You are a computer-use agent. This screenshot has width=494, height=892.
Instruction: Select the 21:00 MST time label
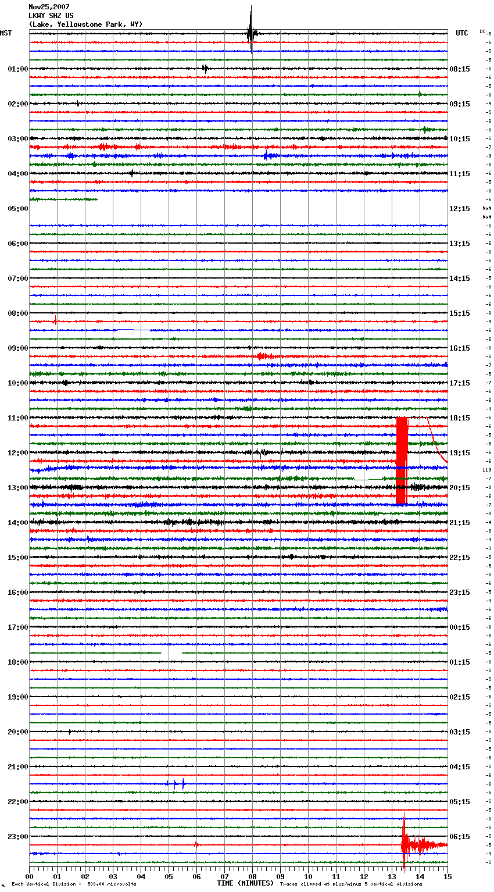click(x=18, y=767)
